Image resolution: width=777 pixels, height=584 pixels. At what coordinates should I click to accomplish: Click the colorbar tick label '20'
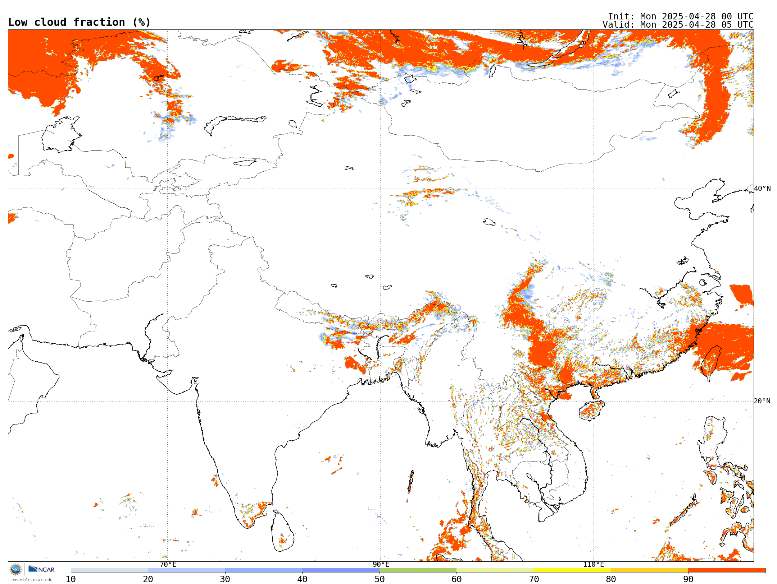click(148, 579)
